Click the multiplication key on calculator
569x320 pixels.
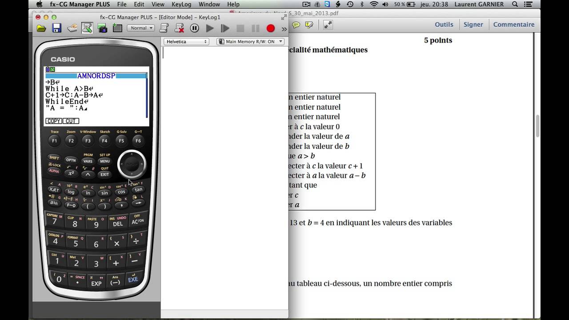[117, 244]
